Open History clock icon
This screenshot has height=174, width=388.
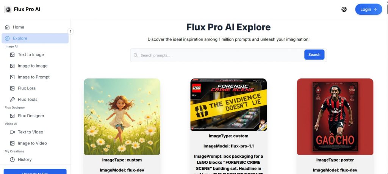pos(13,160)
